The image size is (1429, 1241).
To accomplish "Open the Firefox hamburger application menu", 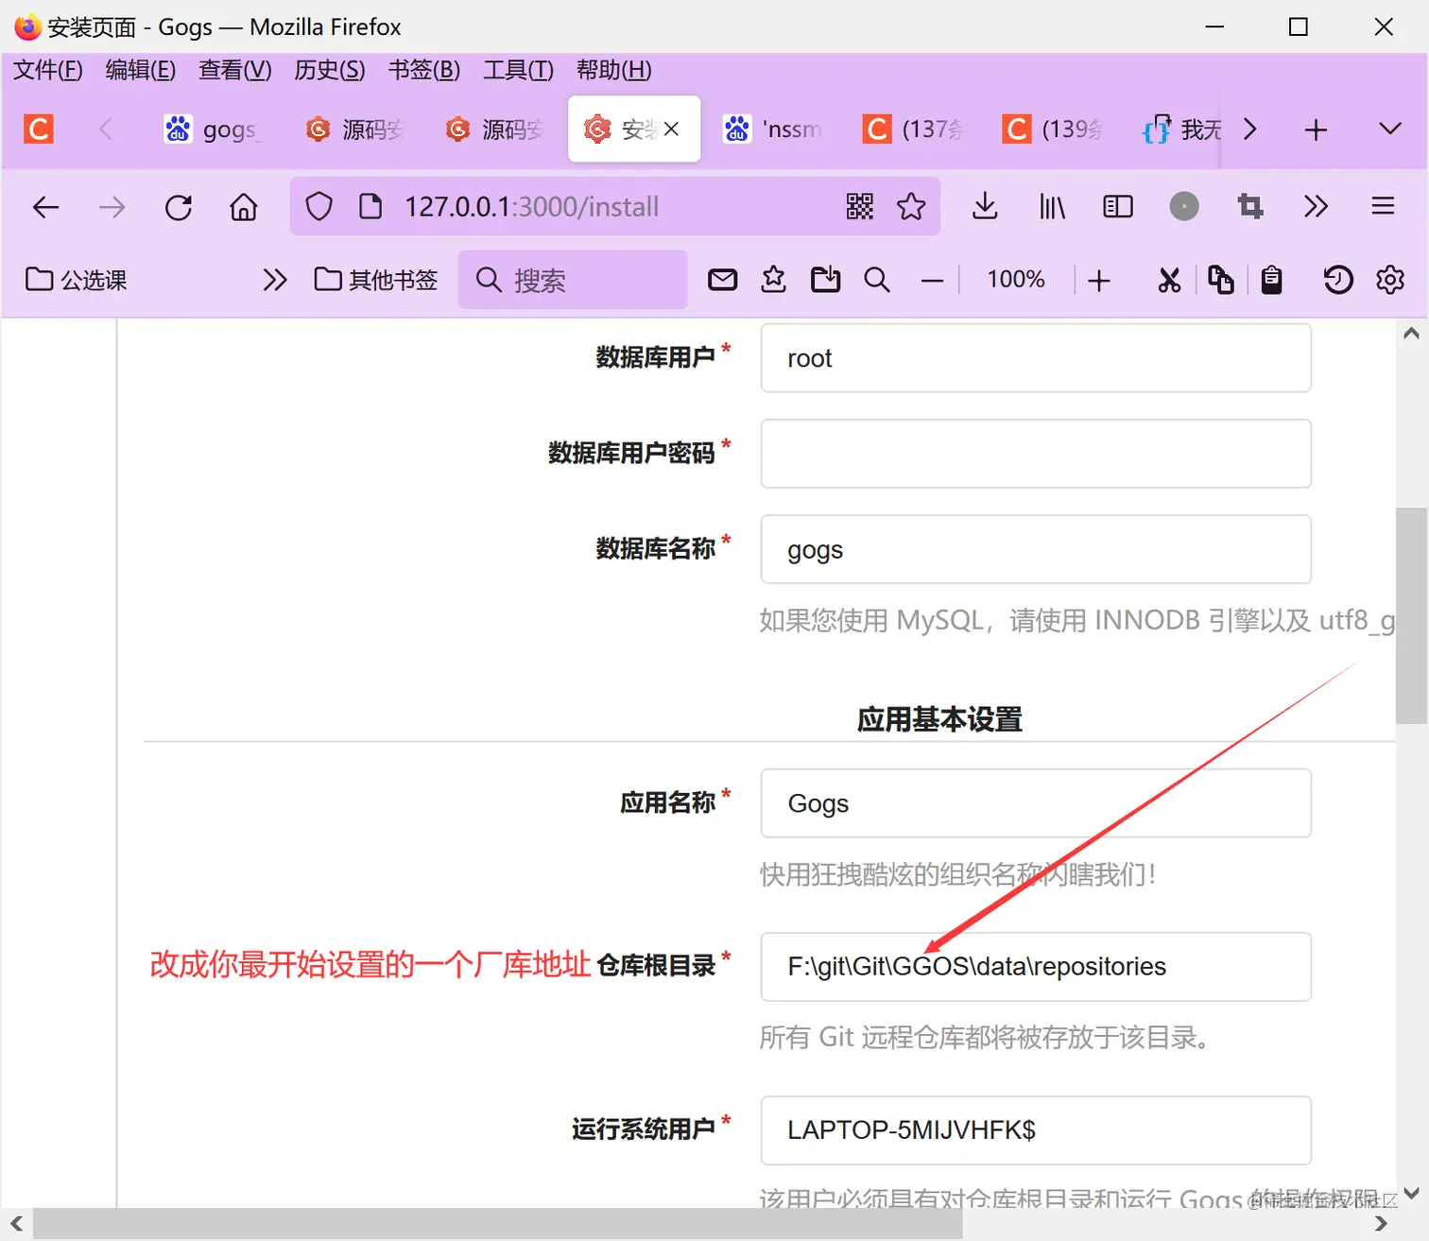I will pos(1383,207).
